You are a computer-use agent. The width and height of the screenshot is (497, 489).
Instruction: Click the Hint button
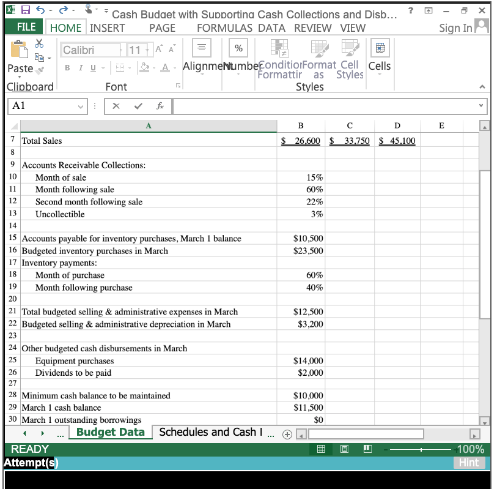(x=469, y=463)
